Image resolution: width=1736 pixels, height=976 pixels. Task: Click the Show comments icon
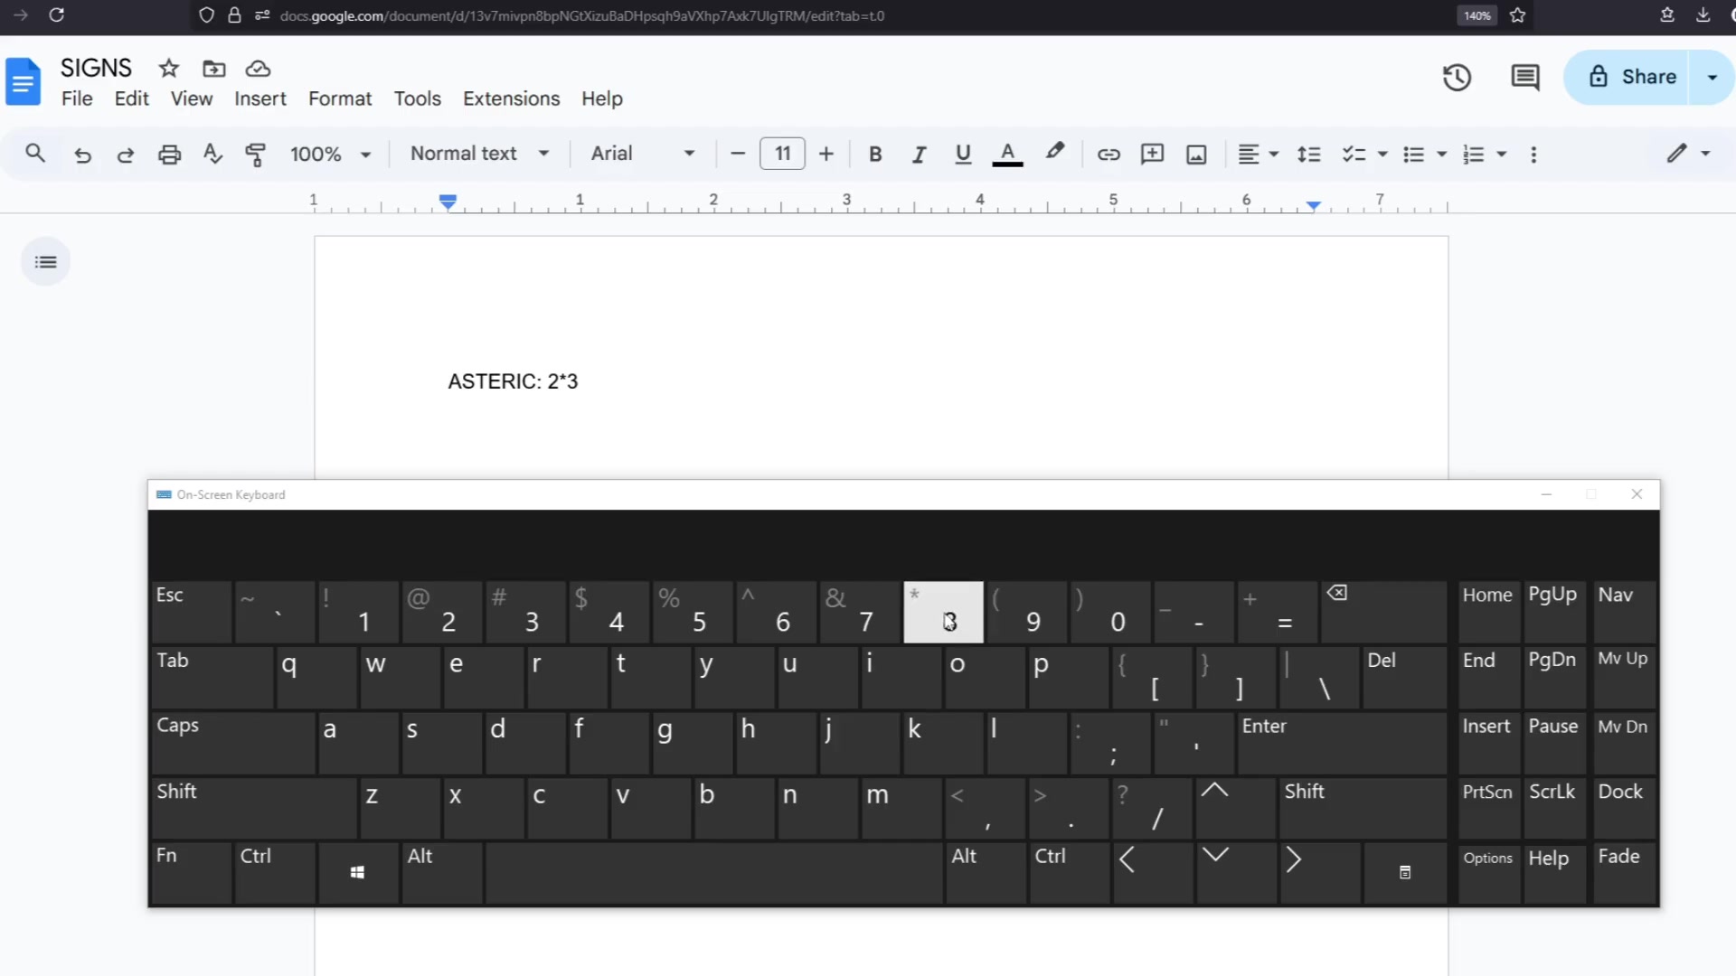1525,77
